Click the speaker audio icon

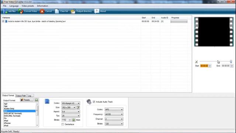point(89,102)
